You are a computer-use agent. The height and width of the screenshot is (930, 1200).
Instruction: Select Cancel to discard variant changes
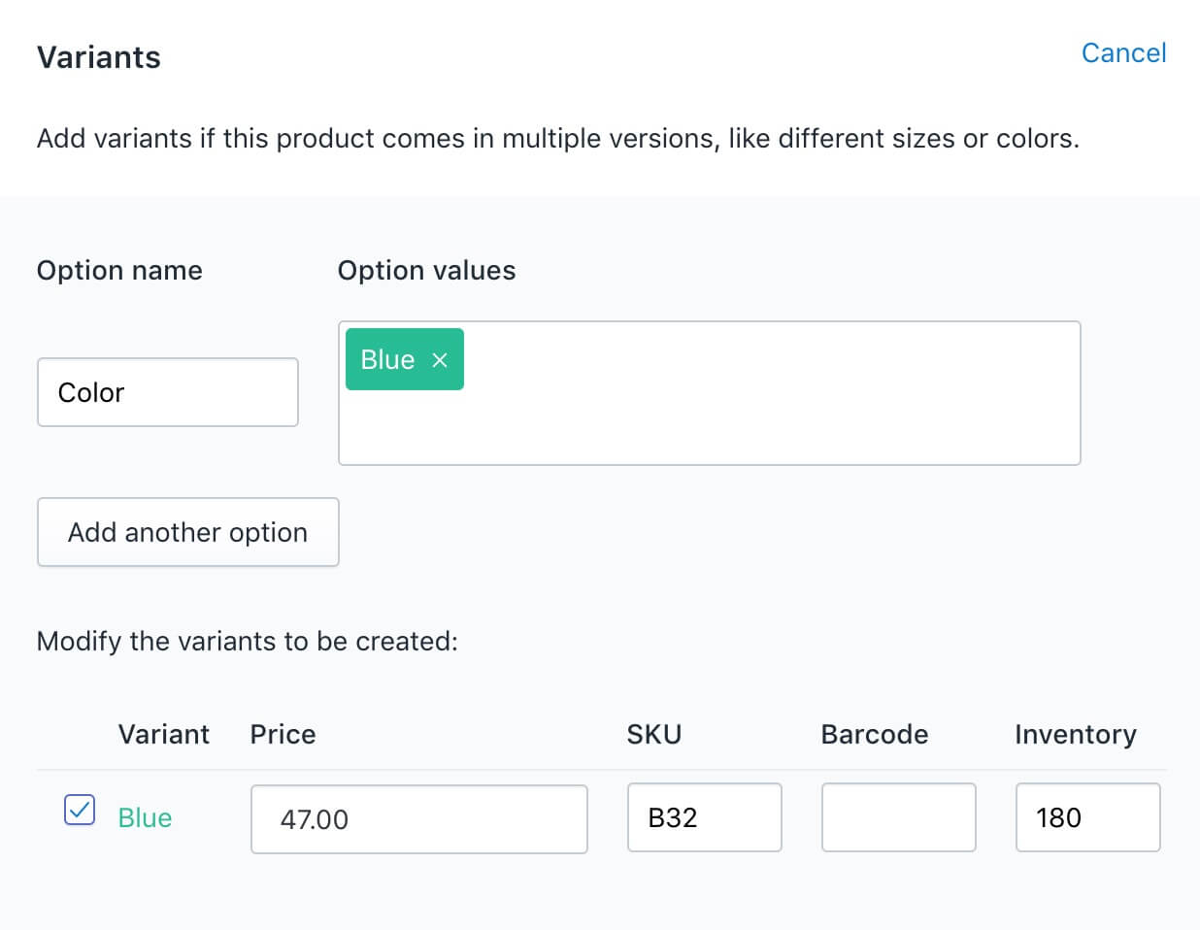[1123, 53]
